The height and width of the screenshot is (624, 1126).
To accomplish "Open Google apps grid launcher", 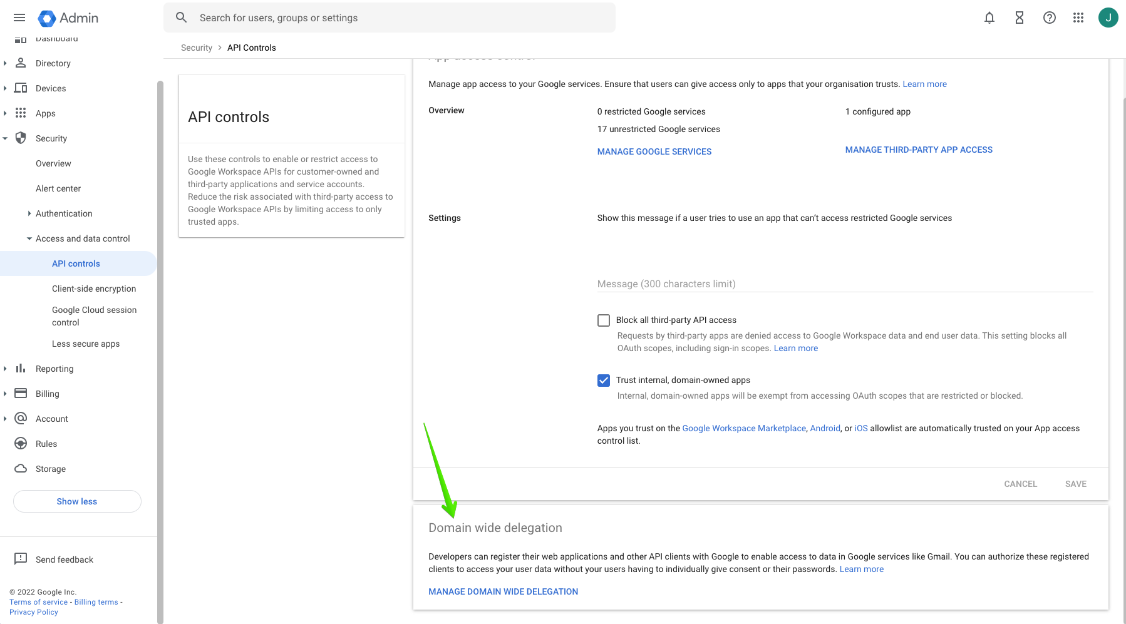I will tap(1078, 18).
